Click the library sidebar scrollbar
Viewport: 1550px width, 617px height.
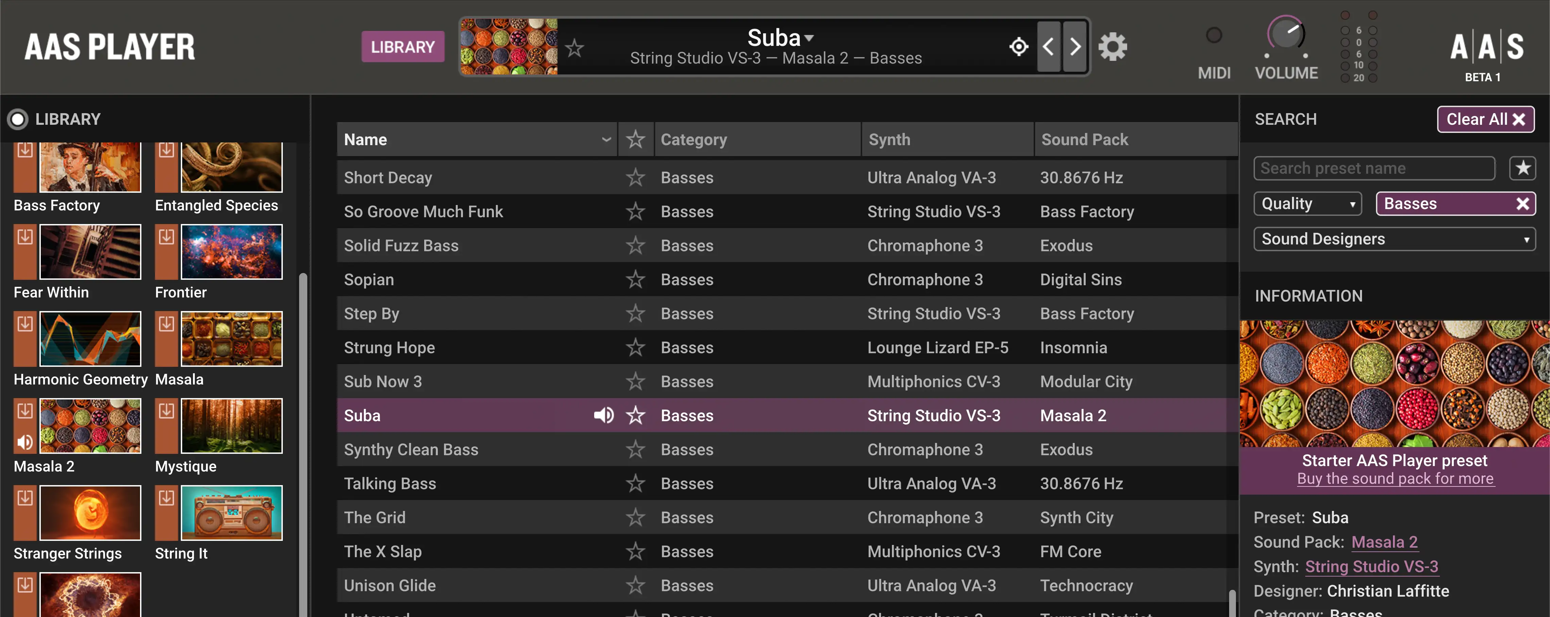point(303,445)
